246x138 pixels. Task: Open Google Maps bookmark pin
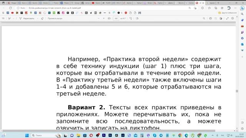pyautogui.click(x=31, y=13)
